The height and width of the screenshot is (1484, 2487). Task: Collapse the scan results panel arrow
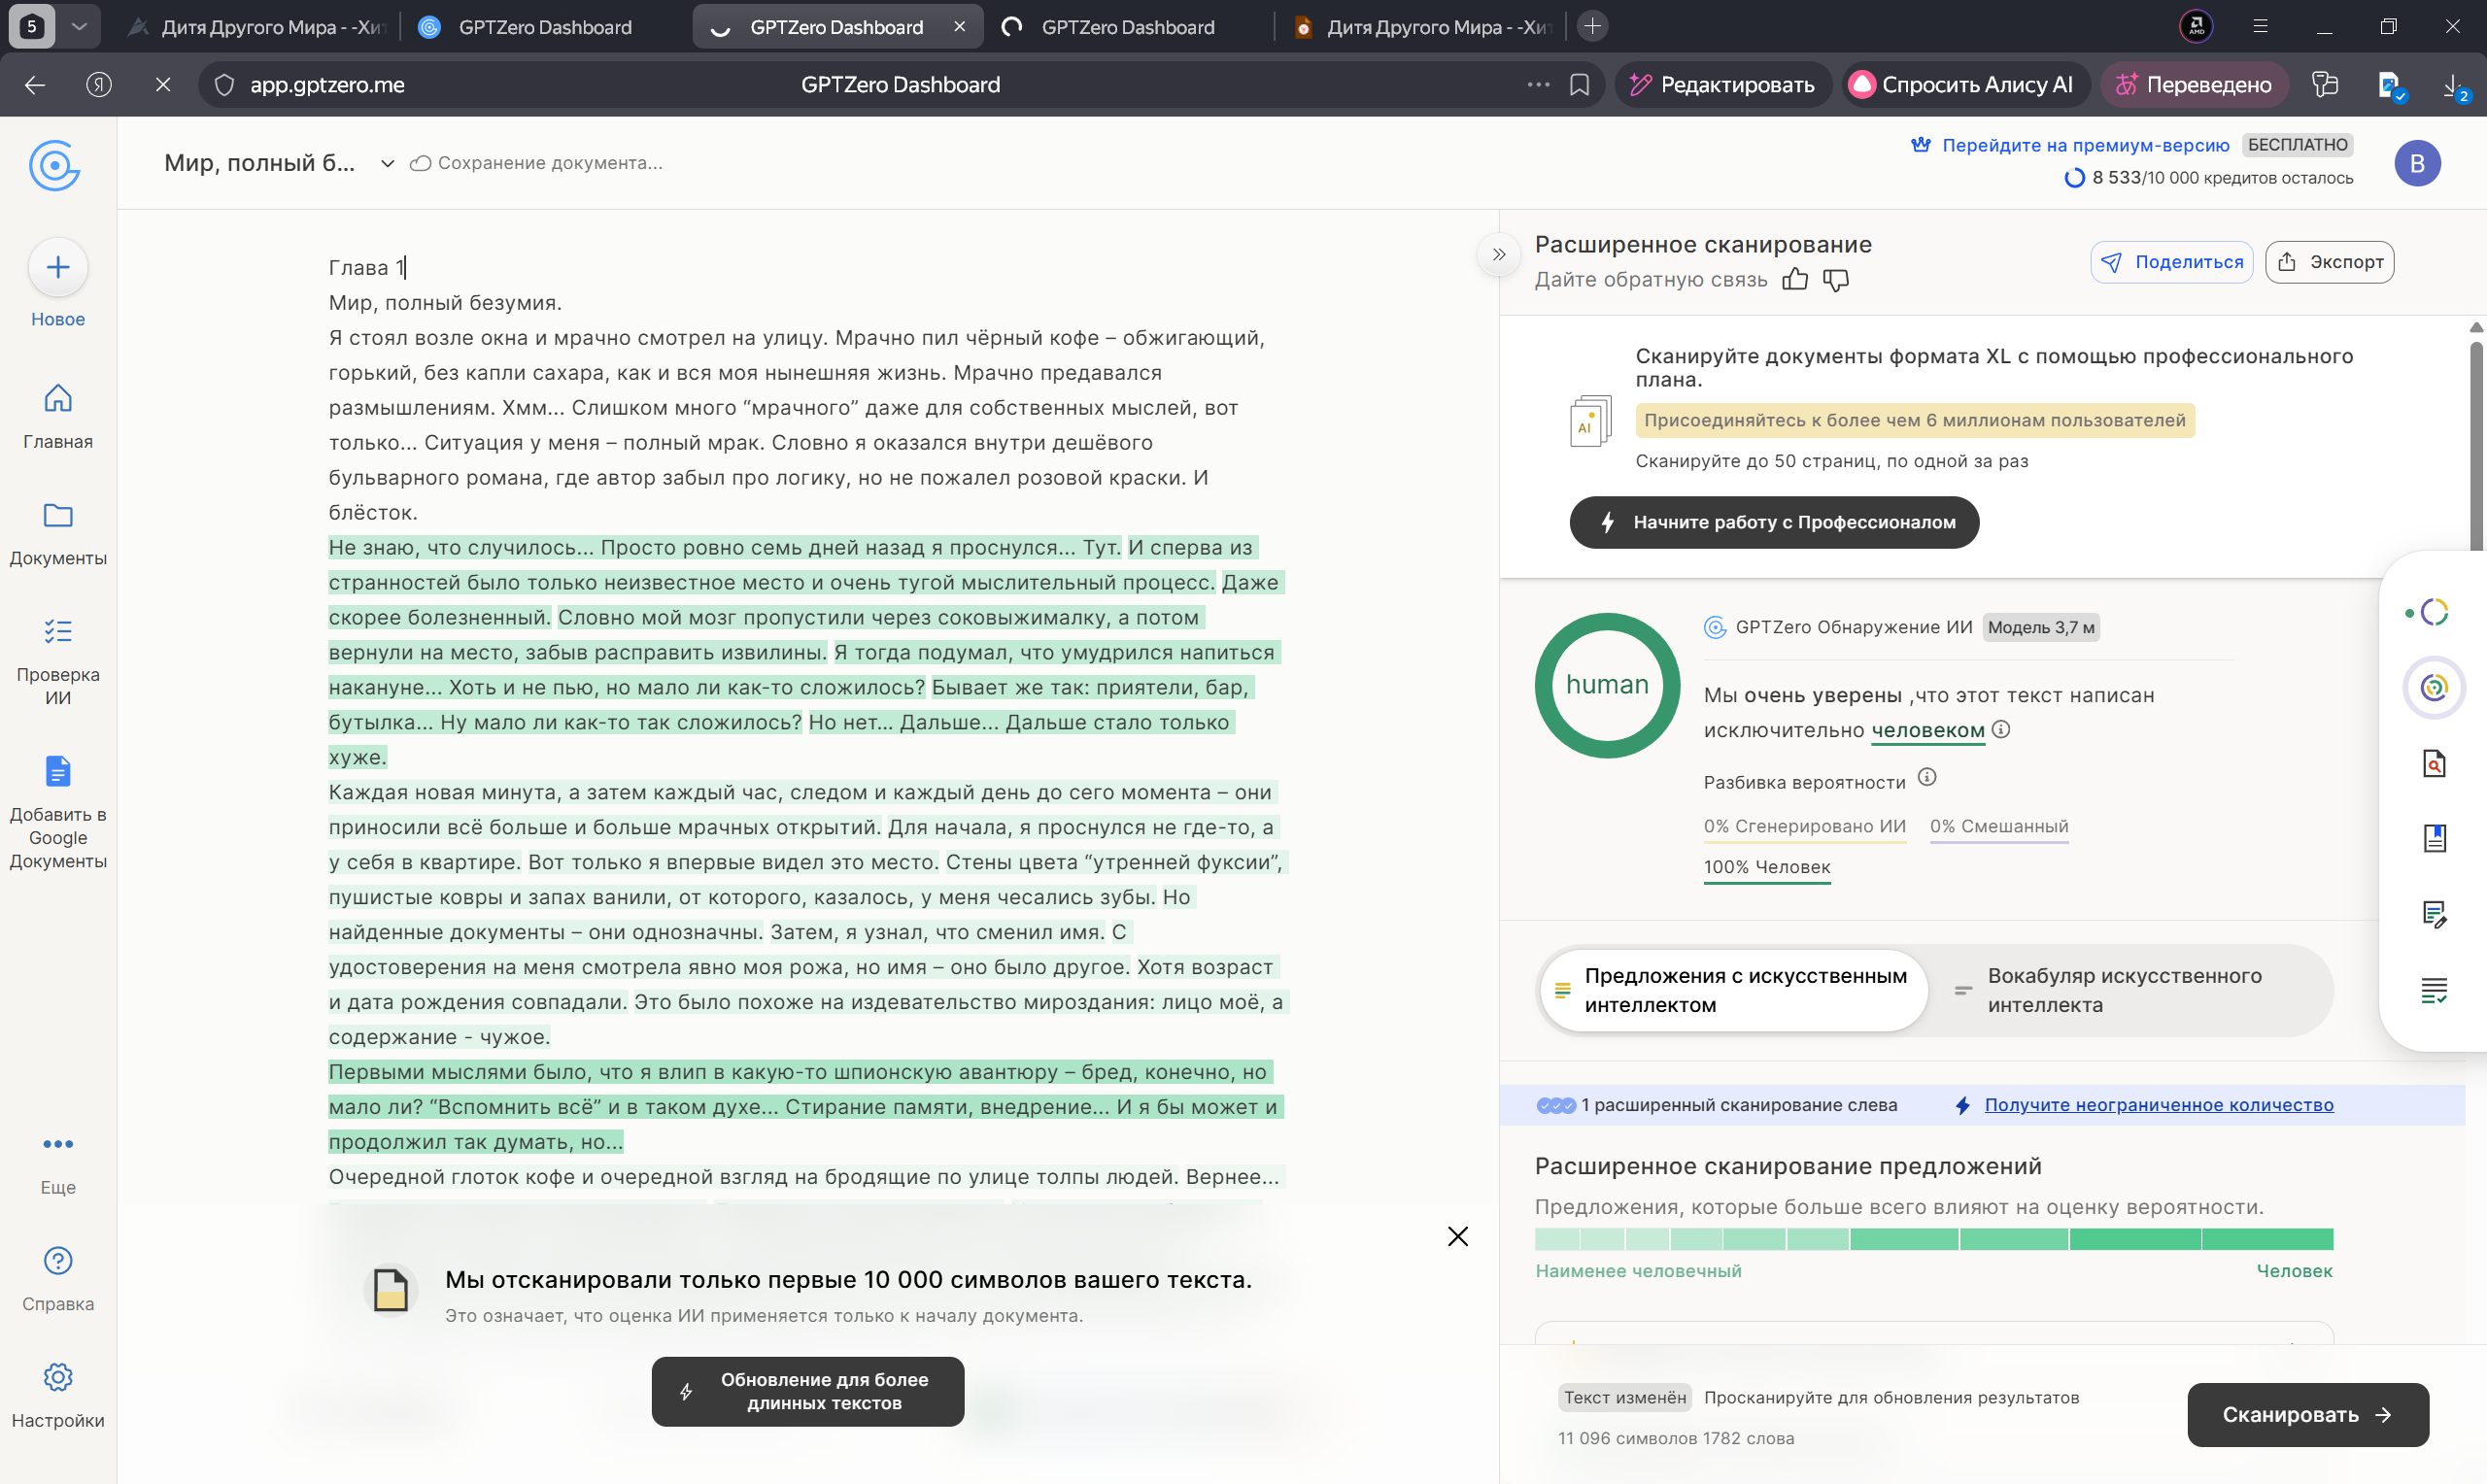pyautogui.click(x=1498, y=254)
